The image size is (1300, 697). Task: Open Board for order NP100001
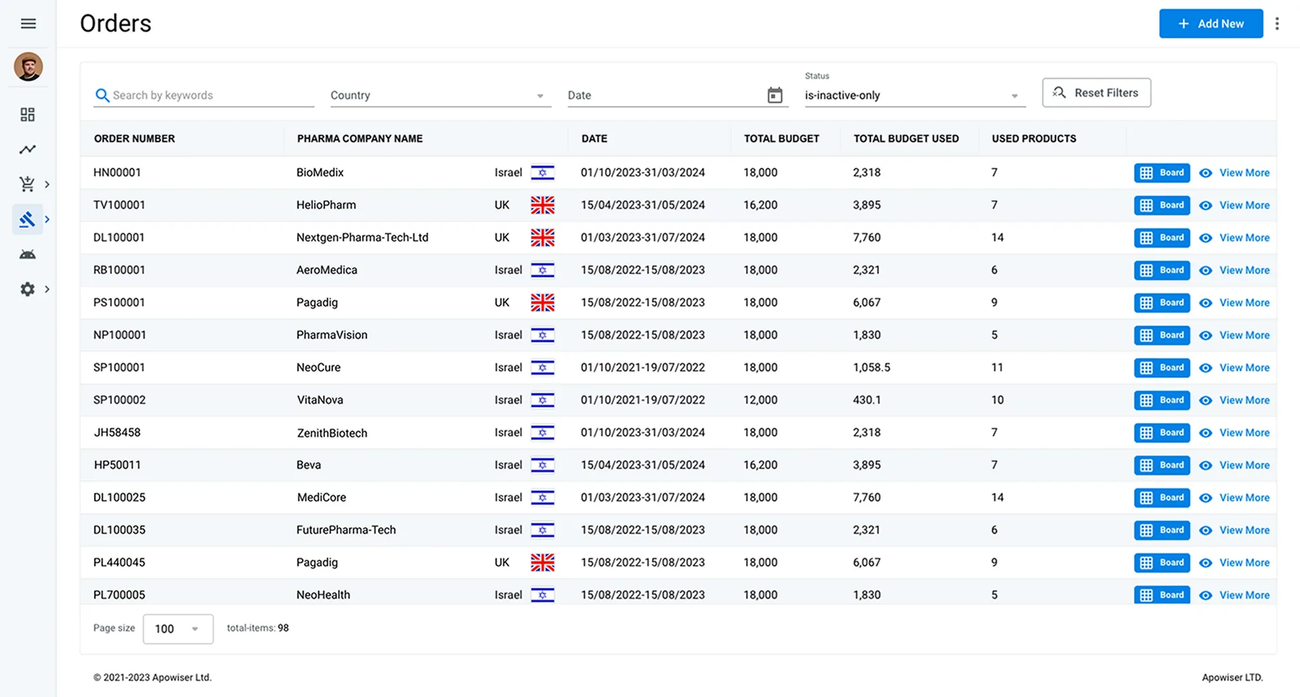[1162, 335]
